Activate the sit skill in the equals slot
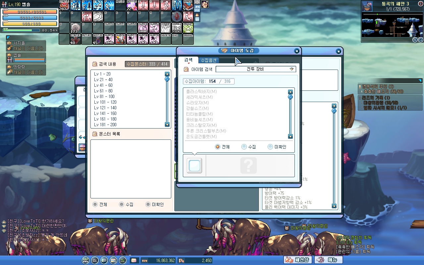The image size is (424, 265). [188, 17]
